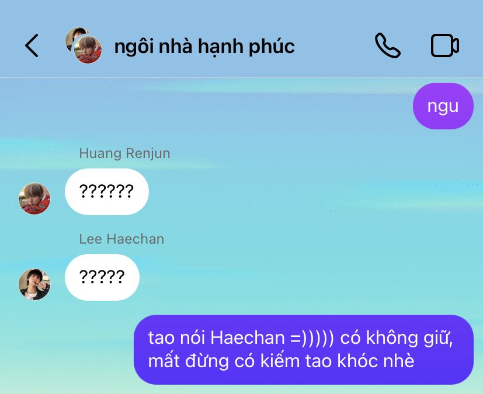The height and width of the screenshot is (394, 483).
Task: Click the word 'Haechan' inside the last message
Action: (248, 337)
